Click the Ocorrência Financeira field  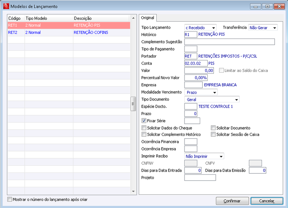coord(191,142)
